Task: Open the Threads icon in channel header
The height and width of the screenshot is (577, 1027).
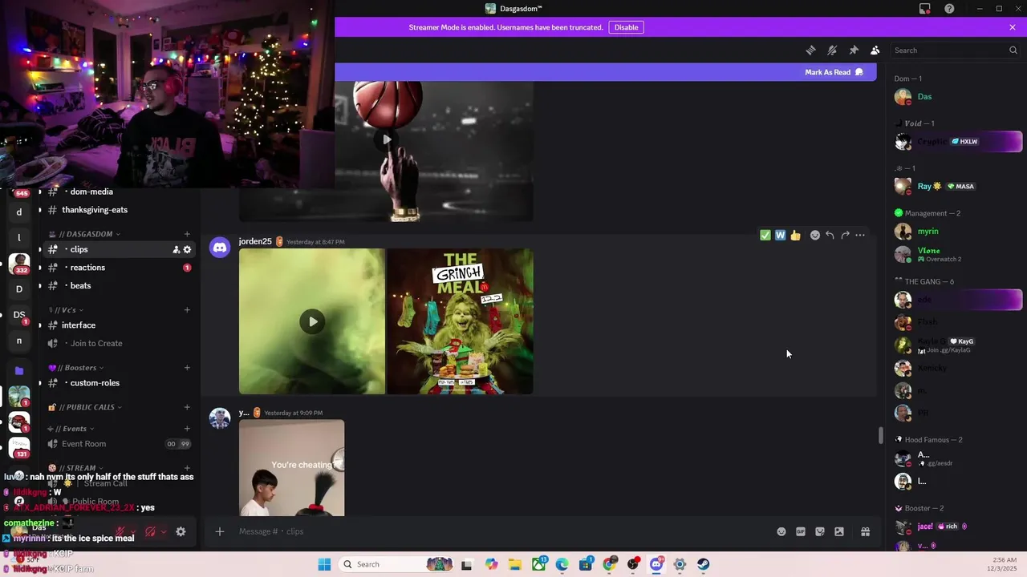Action: (810, 50)
